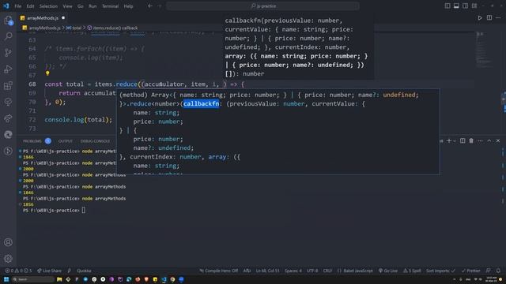Click the console.log(total); code line

pyautogui.click(x=78, y=120)
